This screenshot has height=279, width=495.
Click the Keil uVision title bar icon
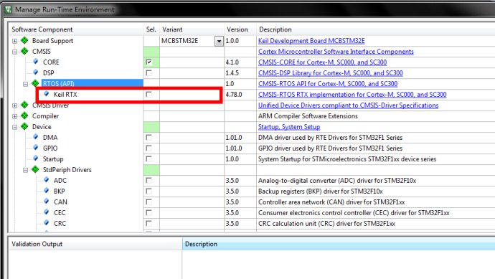(8, 9)
